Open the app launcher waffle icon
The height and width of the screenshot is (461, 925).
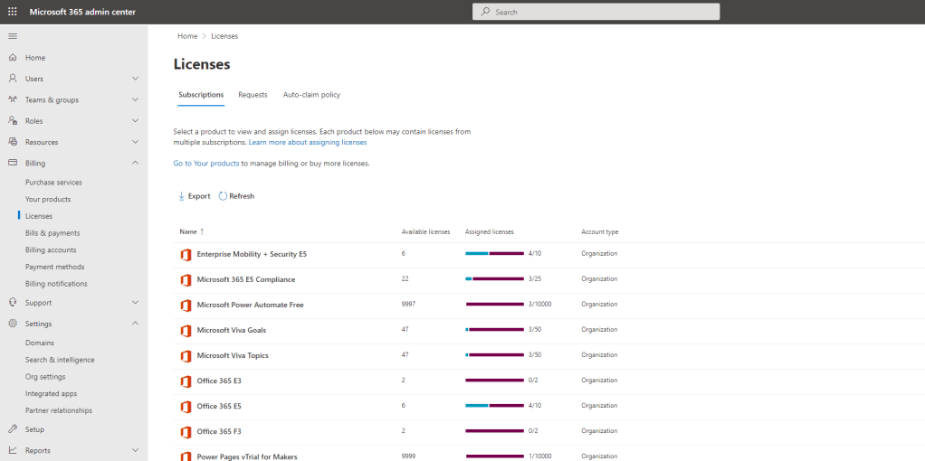pos(13,12)
